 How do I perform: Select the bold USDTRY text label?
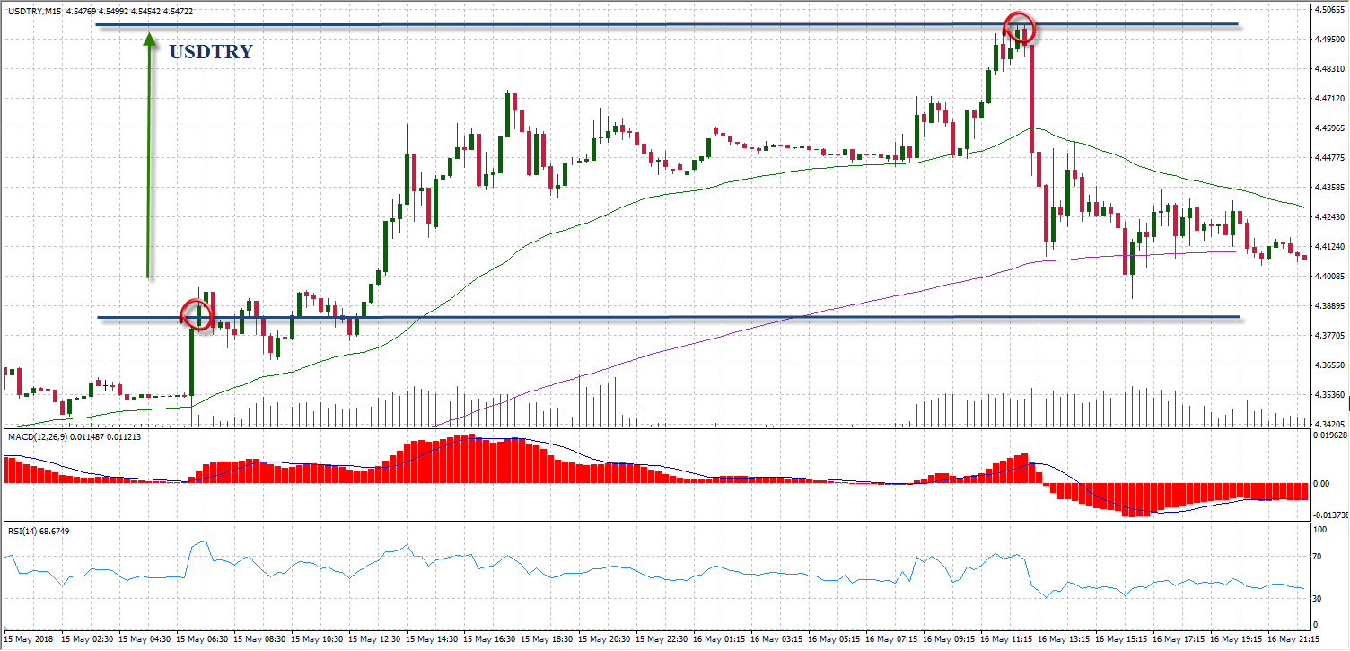point(211,52)
